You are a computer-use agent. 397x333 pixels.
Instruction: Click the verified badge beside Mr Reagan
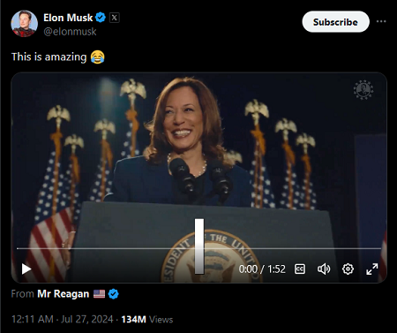coord(114,294)
